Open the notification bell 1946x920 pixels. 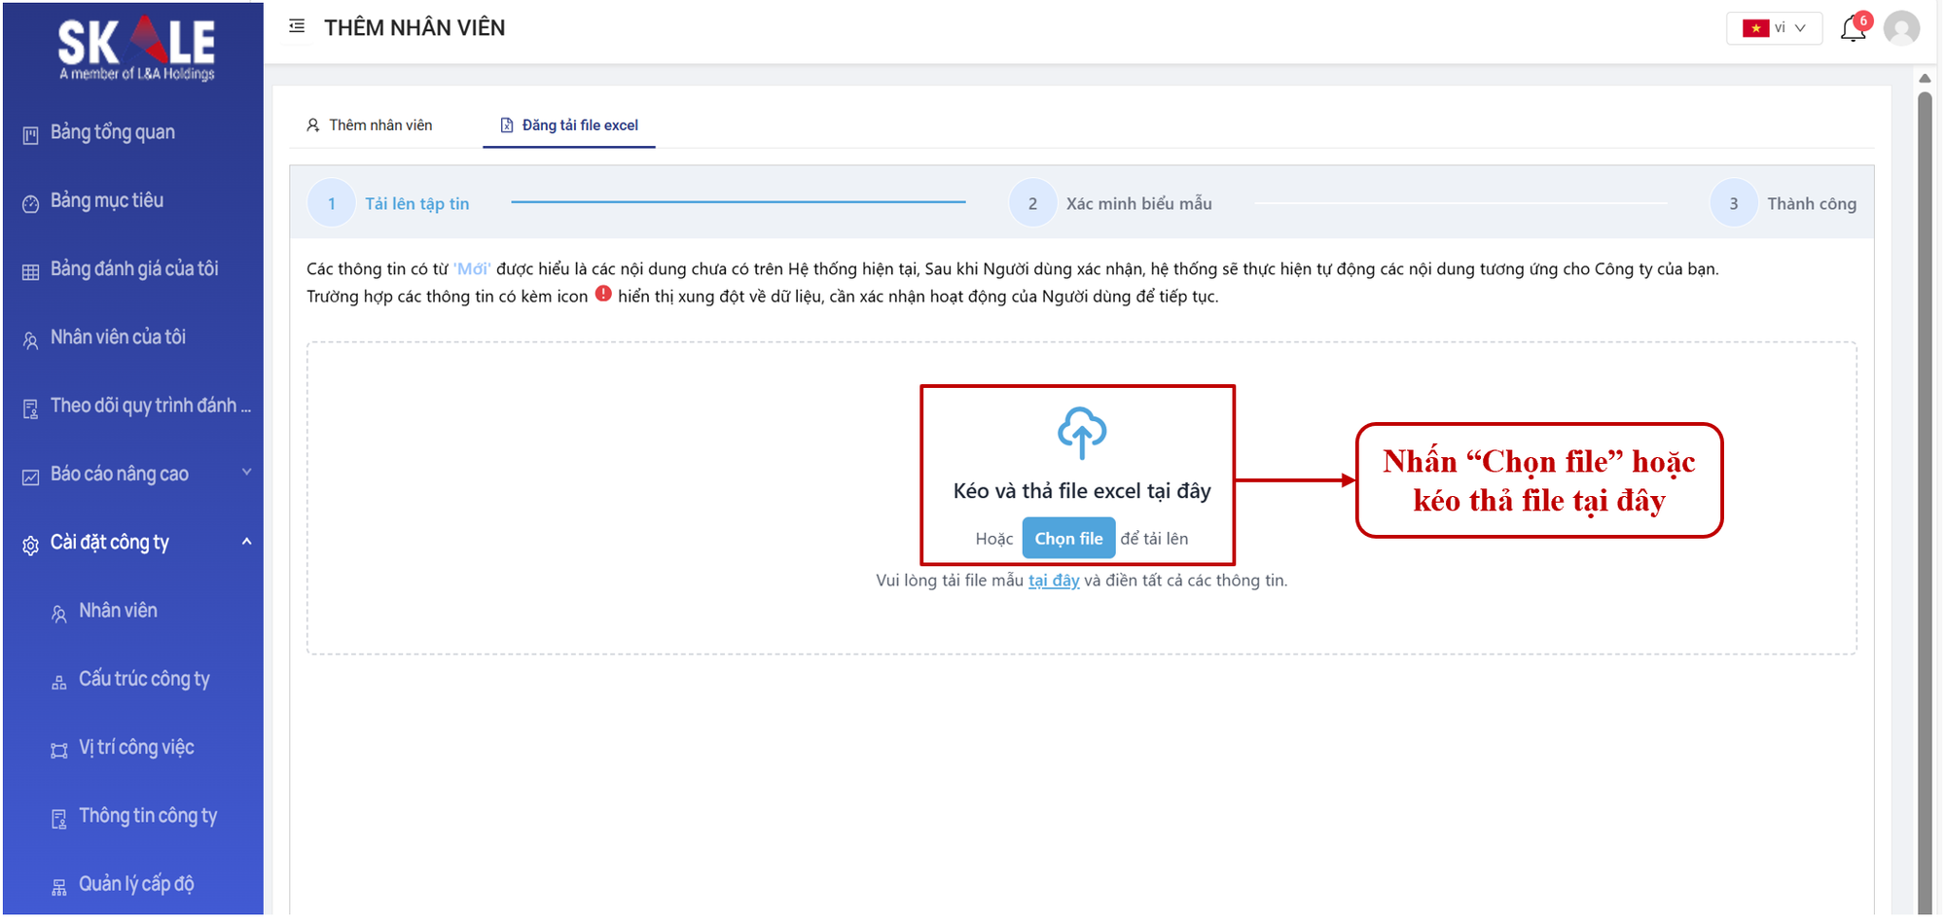tap(1853, 29)
